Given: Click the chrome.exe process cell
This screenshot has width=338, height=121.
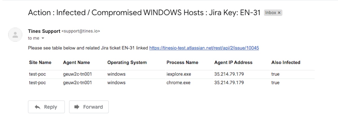Looking at the screenshot, I should [x=178, y=83].
